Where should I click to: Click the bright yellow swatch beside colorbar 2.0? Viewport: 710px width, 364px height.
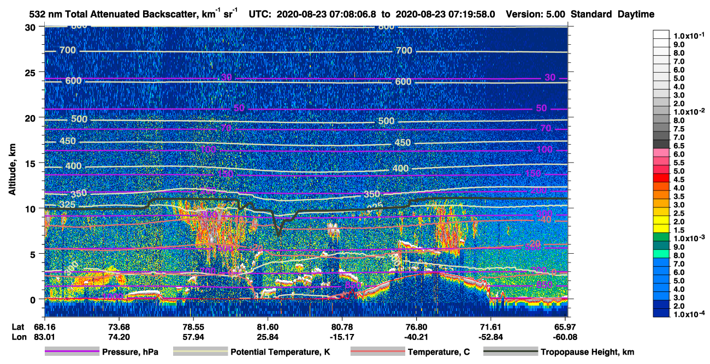tap(661, 221)
